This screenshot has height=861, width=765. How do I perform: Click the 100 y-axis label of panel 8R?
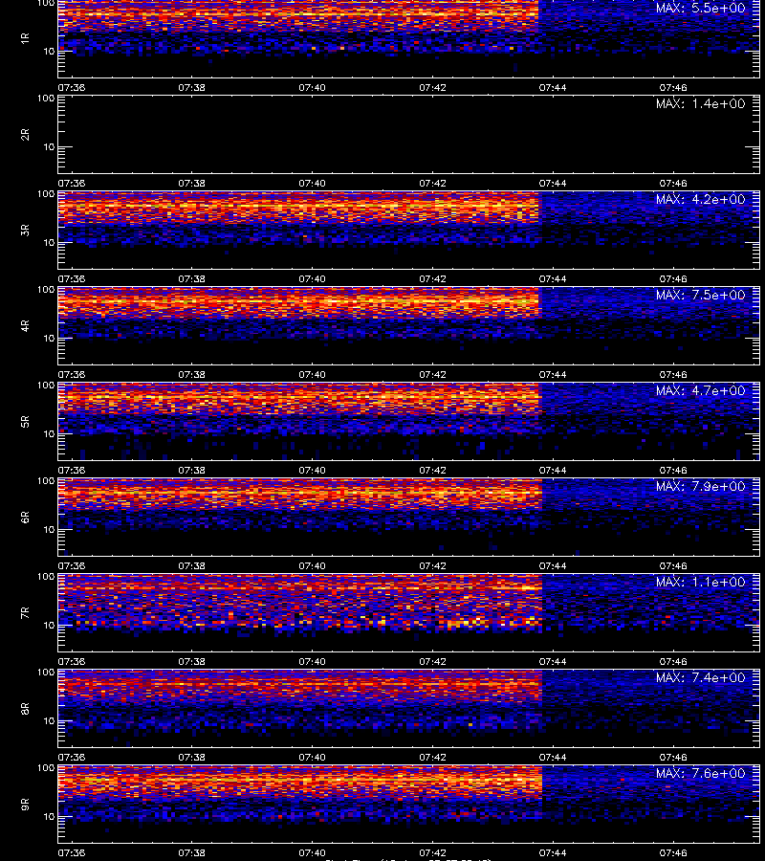[46, 673]
